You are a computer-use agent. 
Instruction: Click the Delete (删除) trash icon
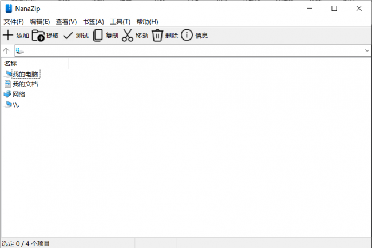click(x=157, y=36)
